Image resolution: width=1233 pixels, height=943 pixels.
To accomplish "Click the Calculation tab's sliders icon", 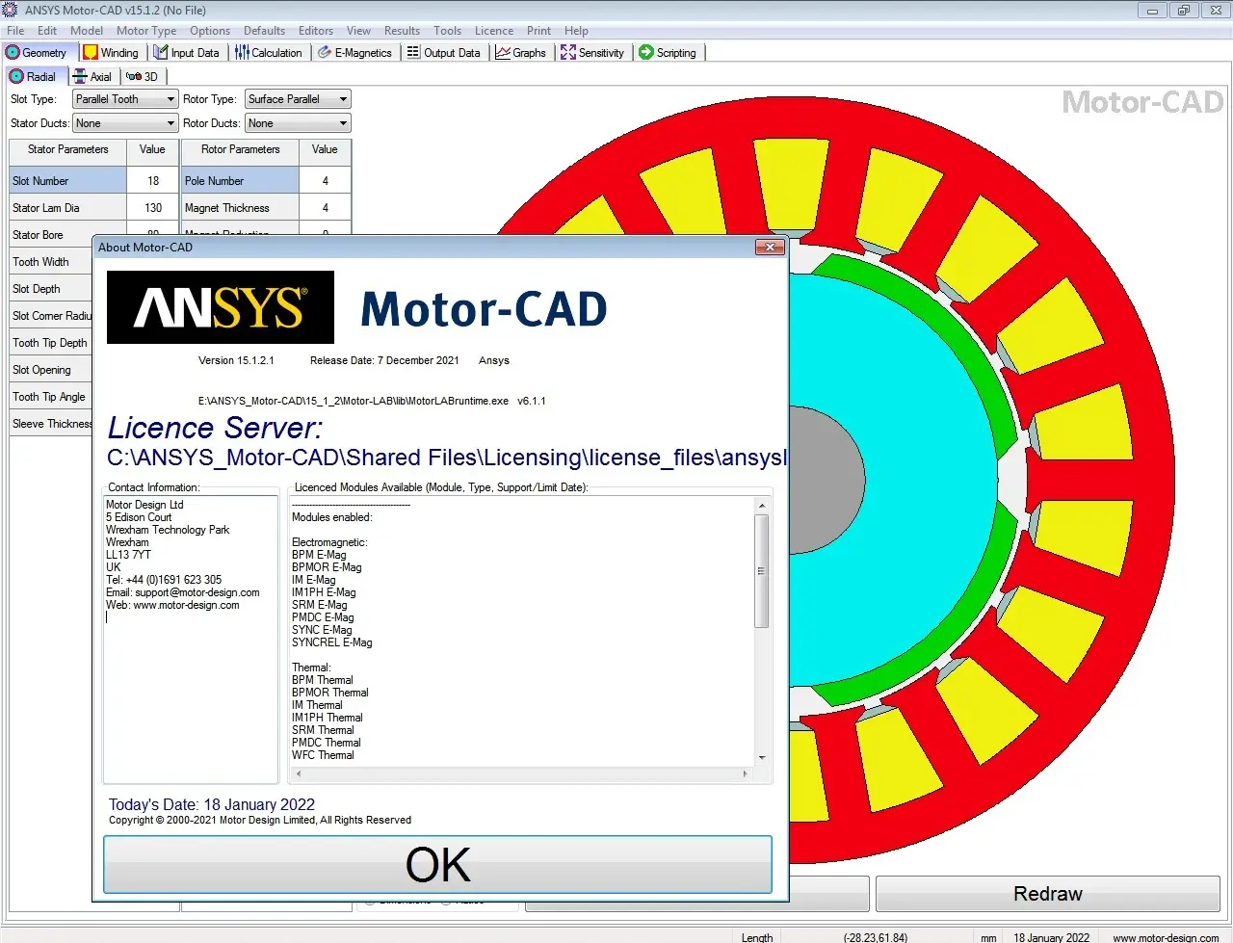I will (x=242, y=53).
